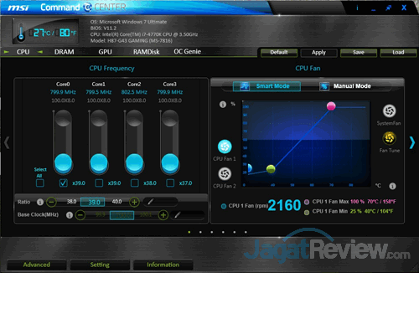Click the Core3 frequency slider knob
The width and height of the screenshot is (419, 319).
(x=170, y=162)
